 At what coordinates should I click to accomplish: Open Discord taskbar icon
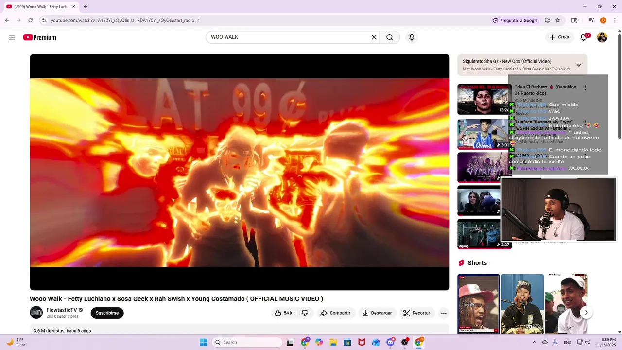click(390, 342)
